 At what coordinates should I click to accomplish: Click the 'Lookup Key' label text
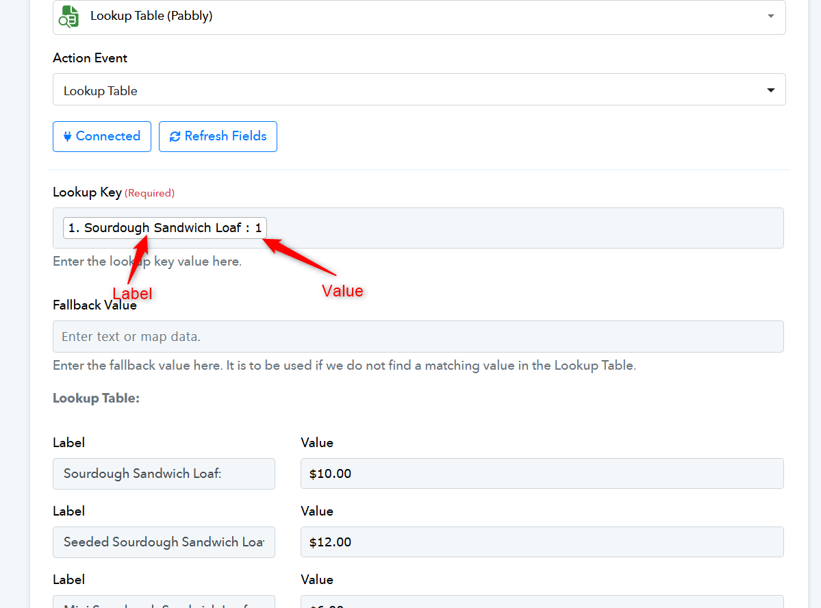pos(88,192)
